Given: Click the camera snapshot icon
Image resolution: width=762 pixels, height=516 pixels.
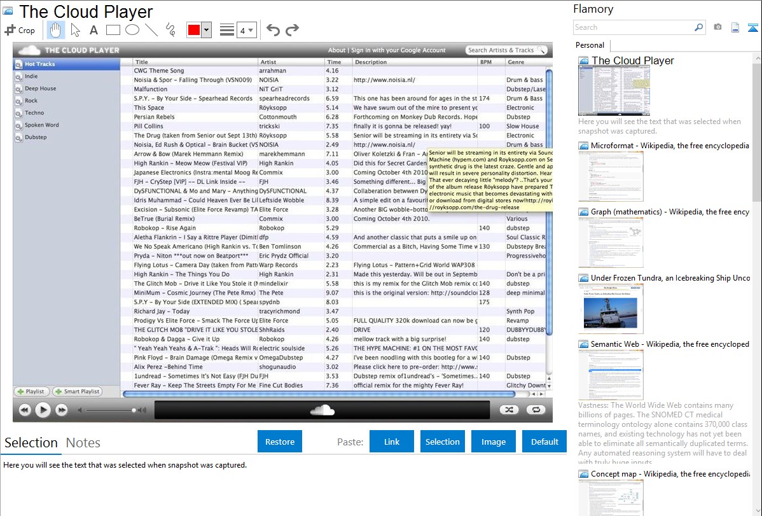Looking at the screenshot, I should point(717,27).
